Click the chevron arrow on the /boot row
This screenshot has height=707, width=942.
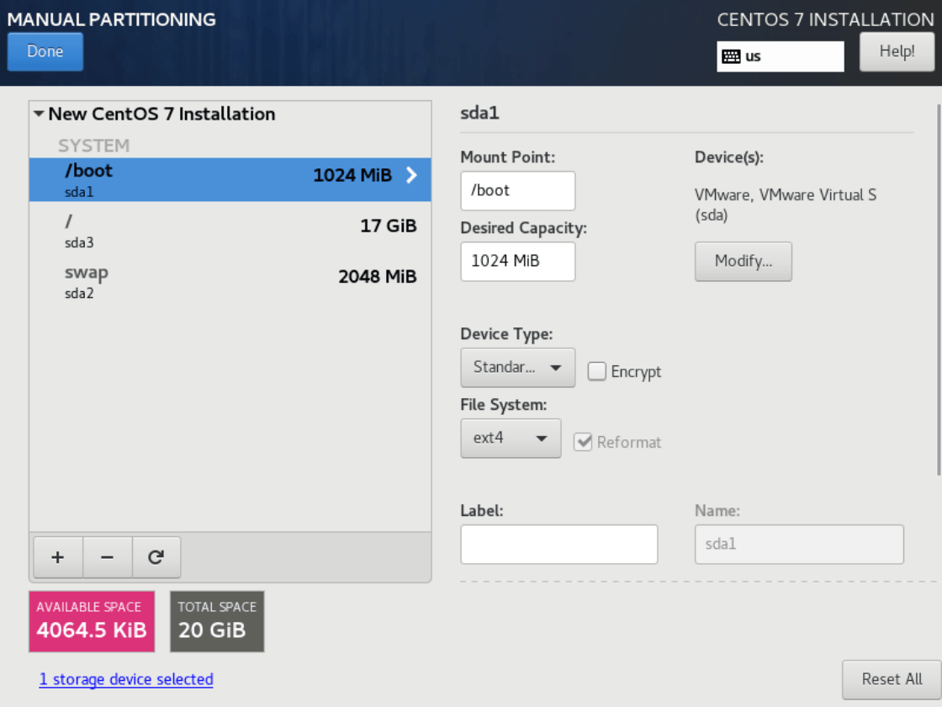(x=411, y=175)
